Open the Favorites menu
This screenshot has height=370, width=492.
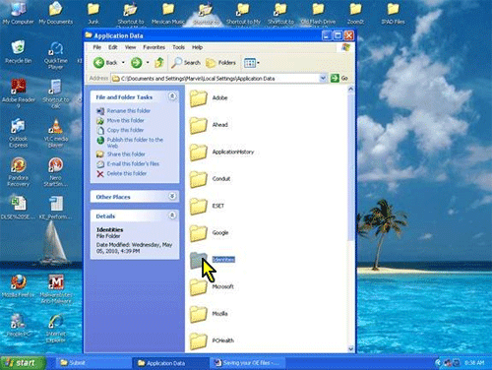point(154,47)
